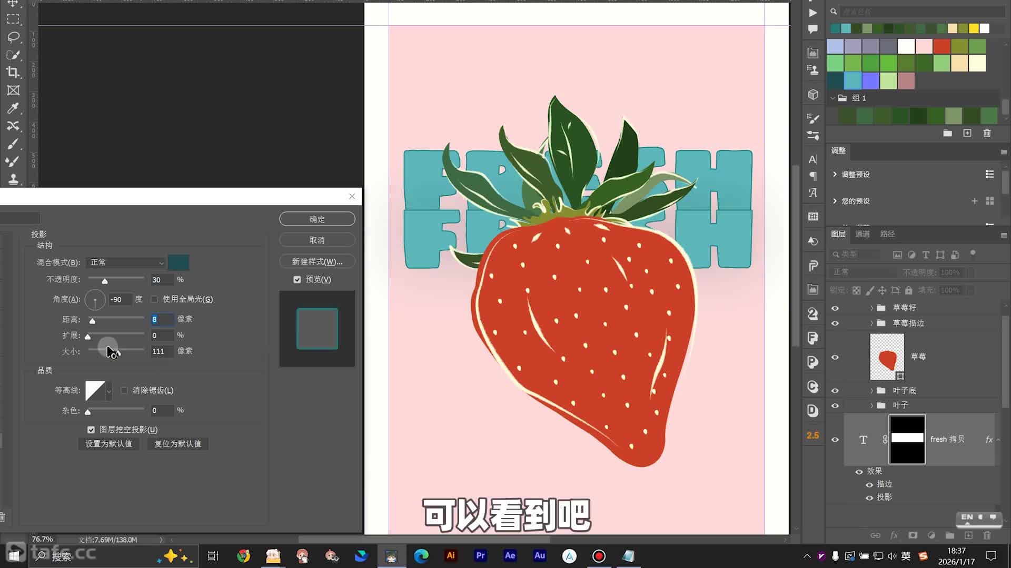Hide the 草莓籽 group layer

(835, 308)
